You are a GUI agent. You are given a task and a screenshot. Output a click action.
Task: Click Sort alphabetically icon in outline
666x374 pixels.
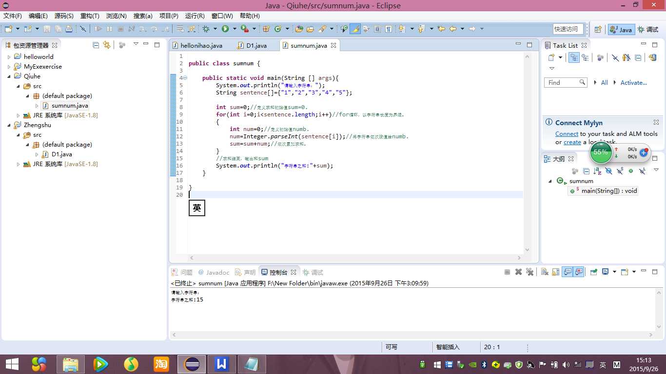pos(597,171)
